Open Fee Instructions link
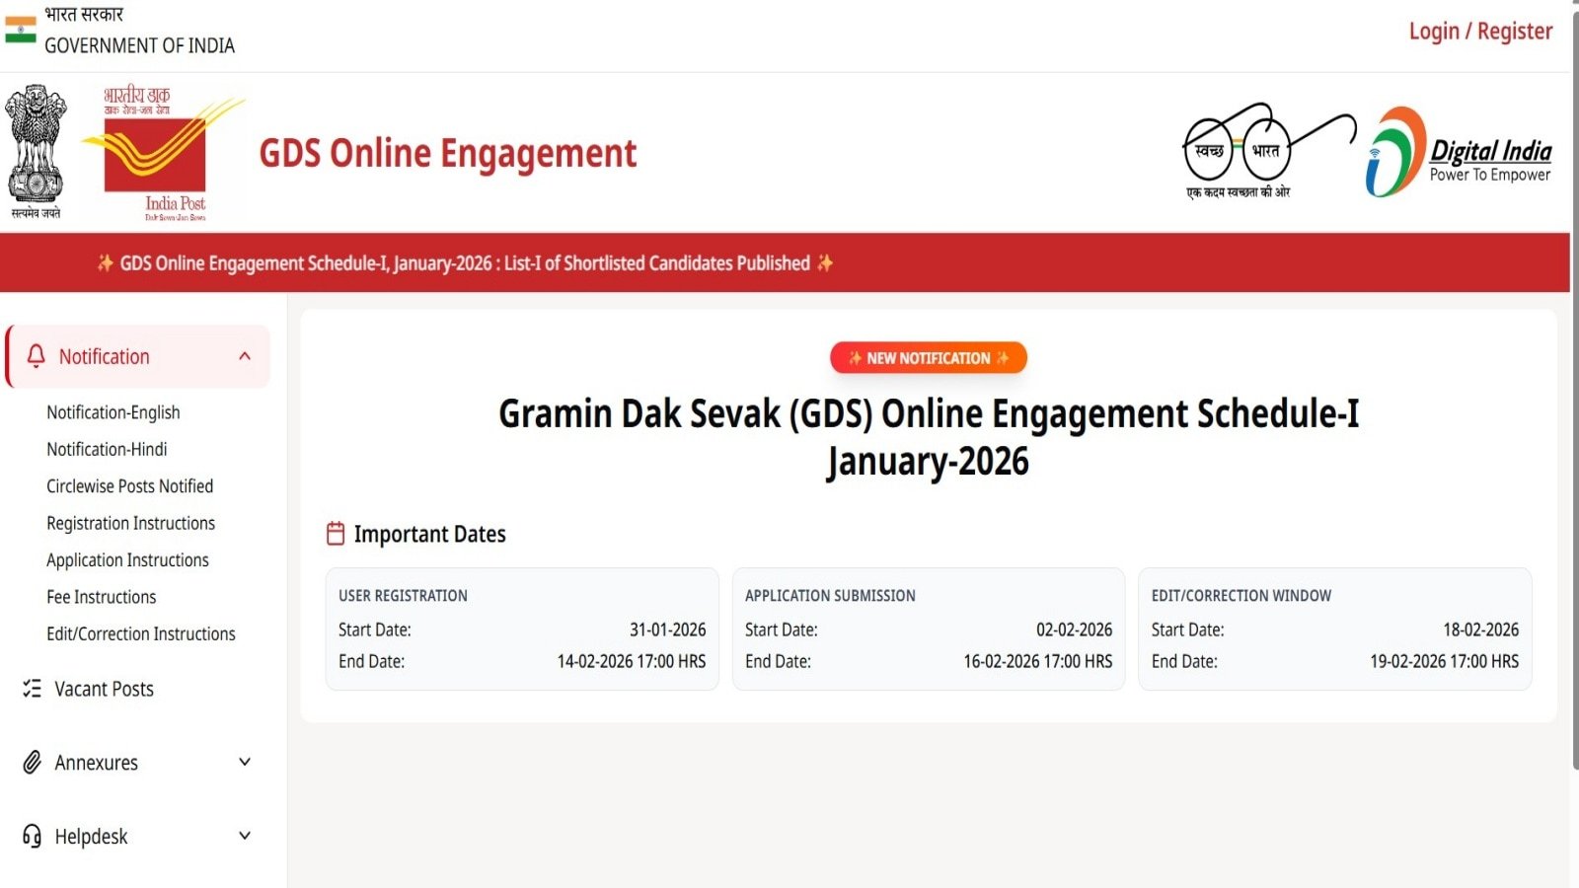The image size is (1579, 888). [101, 597]
